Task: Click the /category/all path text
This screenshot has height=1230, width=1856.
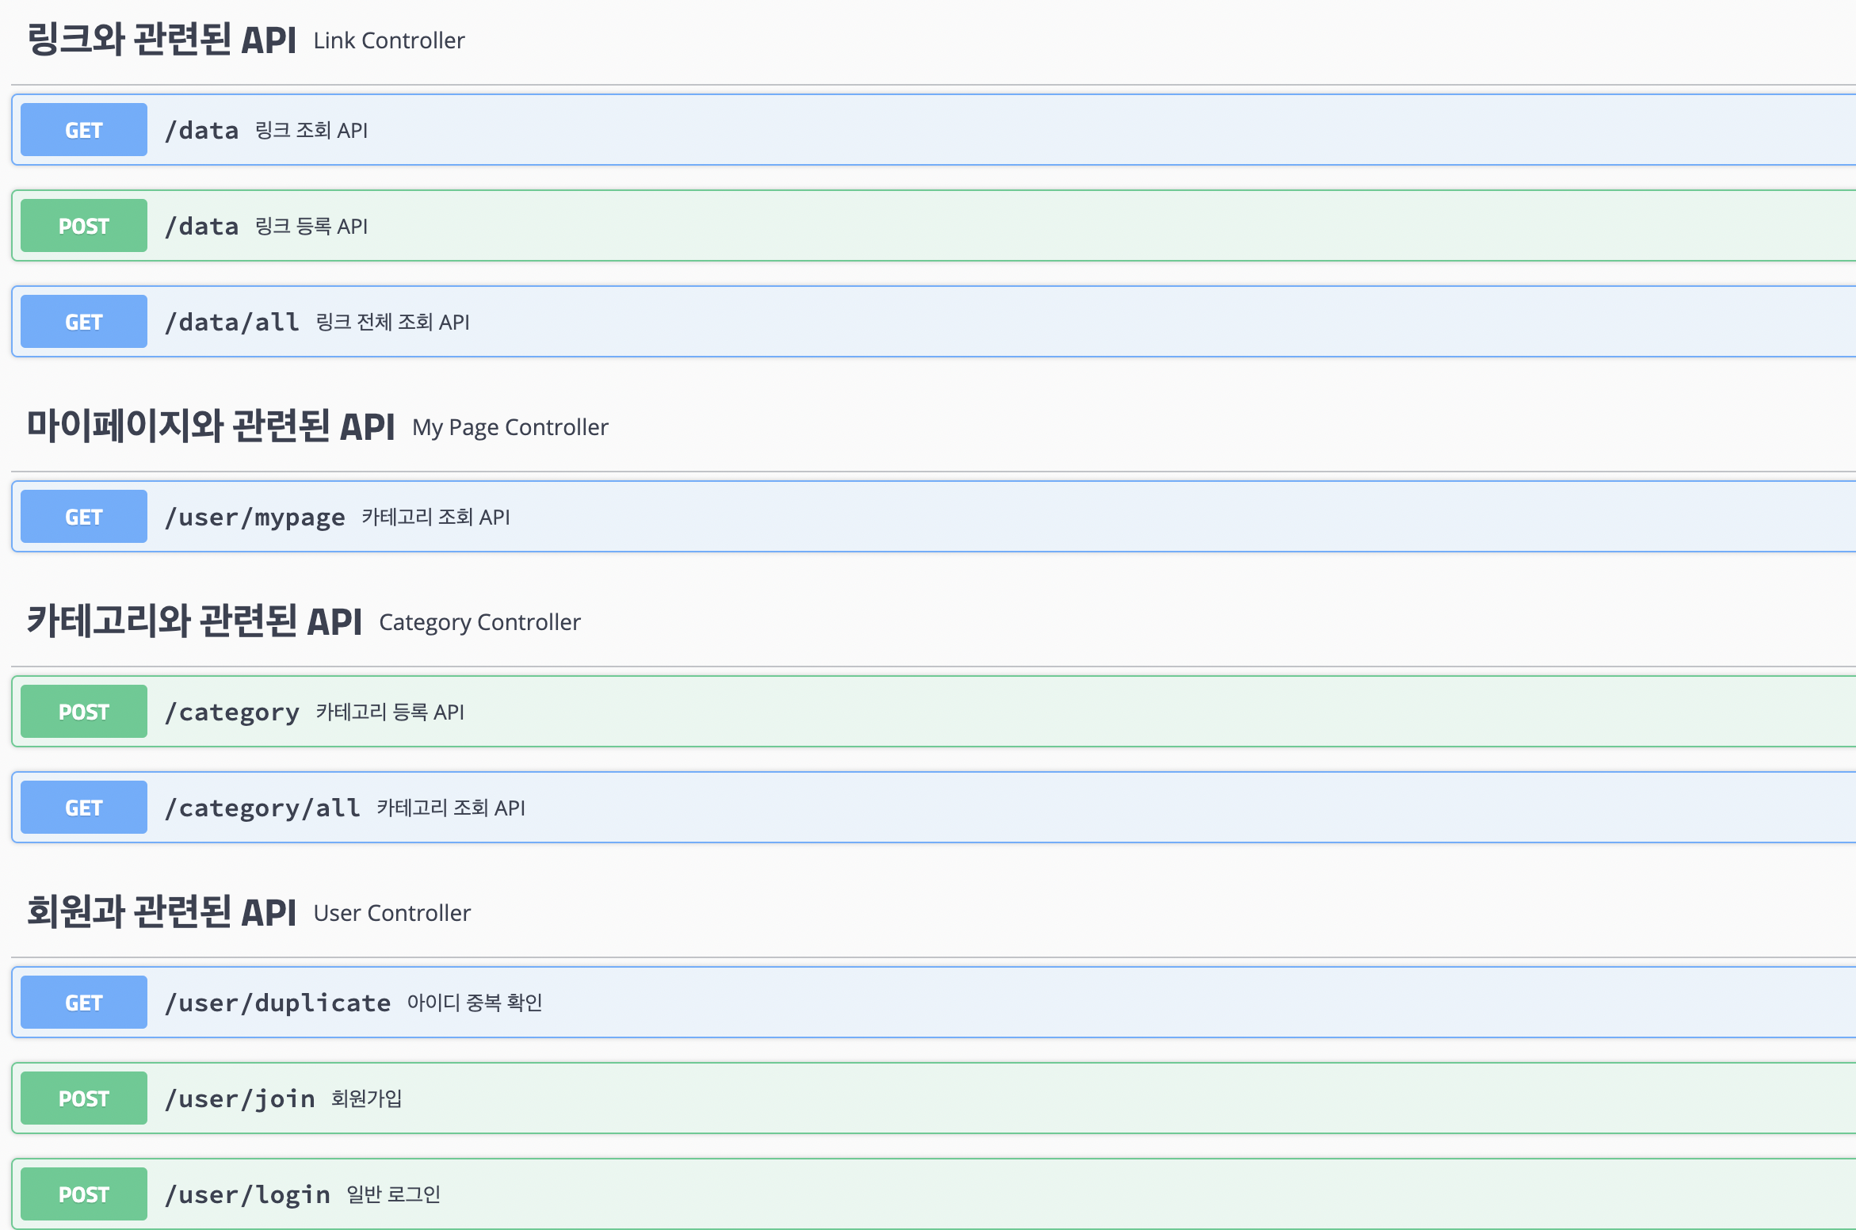Action: [x=262, y=808]
